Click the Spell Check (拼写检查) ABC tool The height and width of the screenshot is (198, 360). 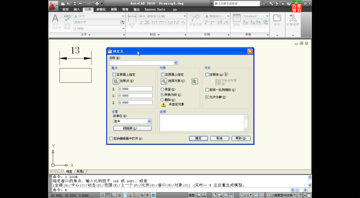67,22
